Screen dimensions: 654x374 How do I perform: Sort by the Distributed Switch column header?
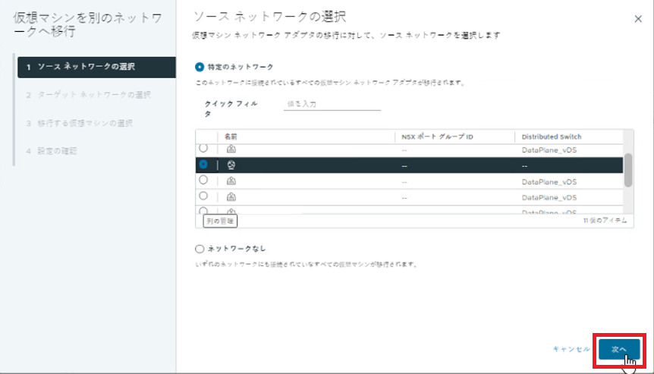[551, 137]
